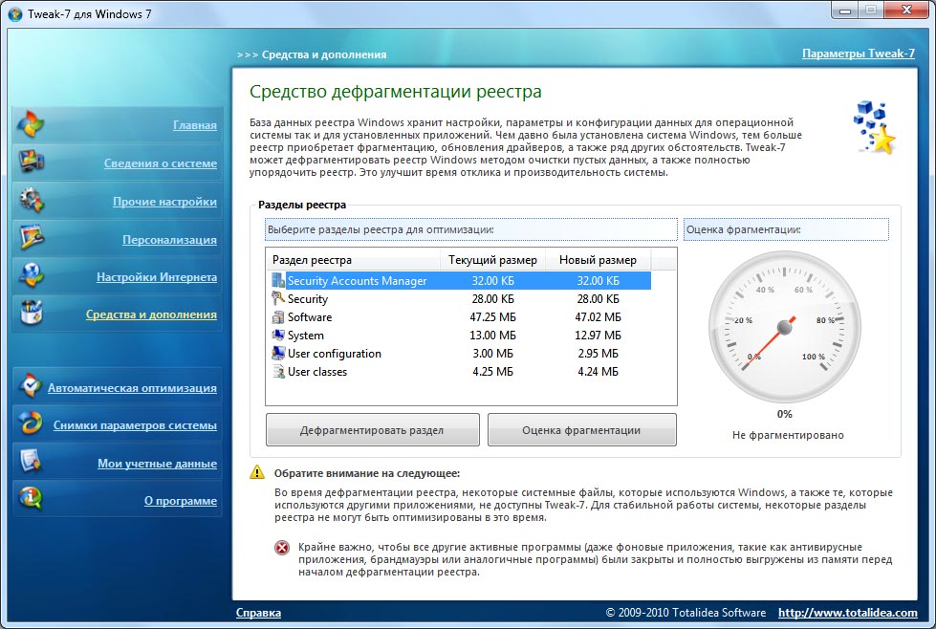Select the Software registry row
The width and height of the screenshot is (936, 629).
460,316
